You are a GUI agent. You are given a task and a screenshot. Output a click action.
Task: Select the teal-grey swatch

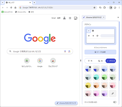point(88,77)
